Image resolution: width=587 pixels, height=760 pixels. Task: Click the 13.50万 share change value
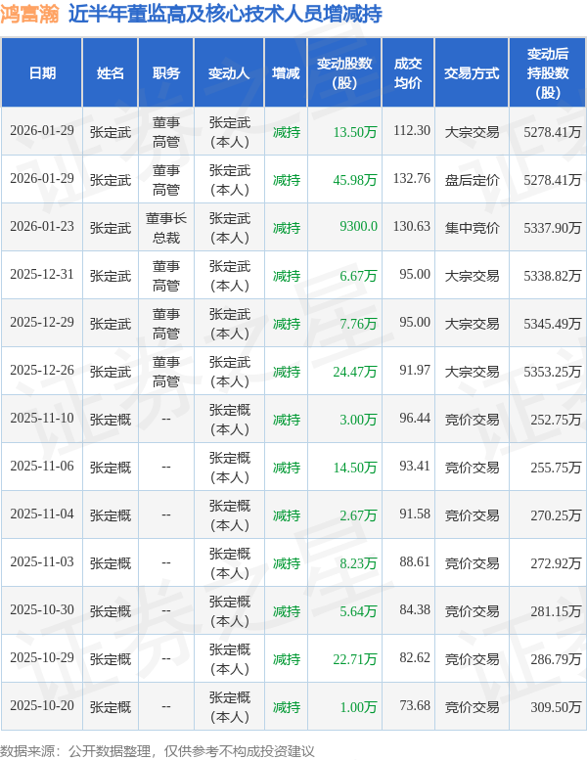coord(355,132)
